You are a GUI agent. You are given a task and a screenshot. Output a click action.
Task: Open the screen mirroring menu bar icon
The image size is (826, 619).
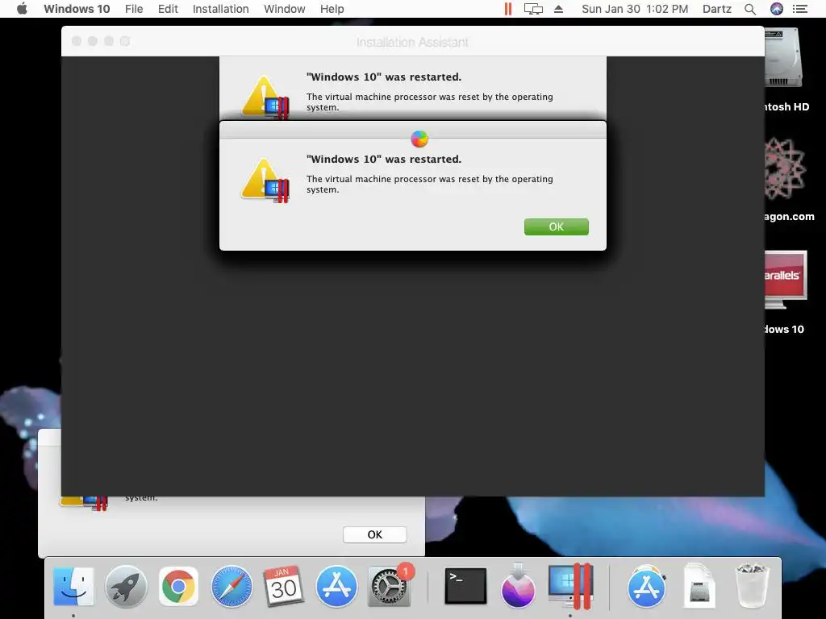click(533, 9)
